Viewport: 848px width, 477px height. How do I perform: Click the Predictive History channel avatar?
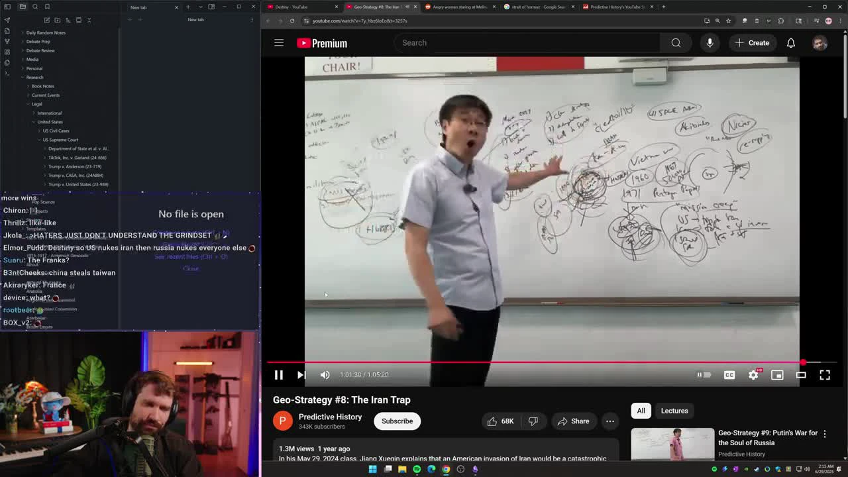pos(282,421)
